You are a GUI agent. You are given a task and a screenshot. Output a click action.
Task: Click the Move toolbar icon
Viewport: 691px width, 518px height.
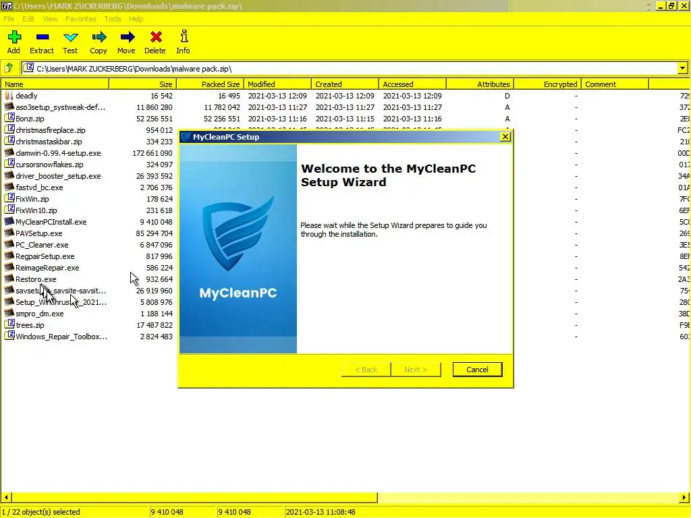click(127, 37)
